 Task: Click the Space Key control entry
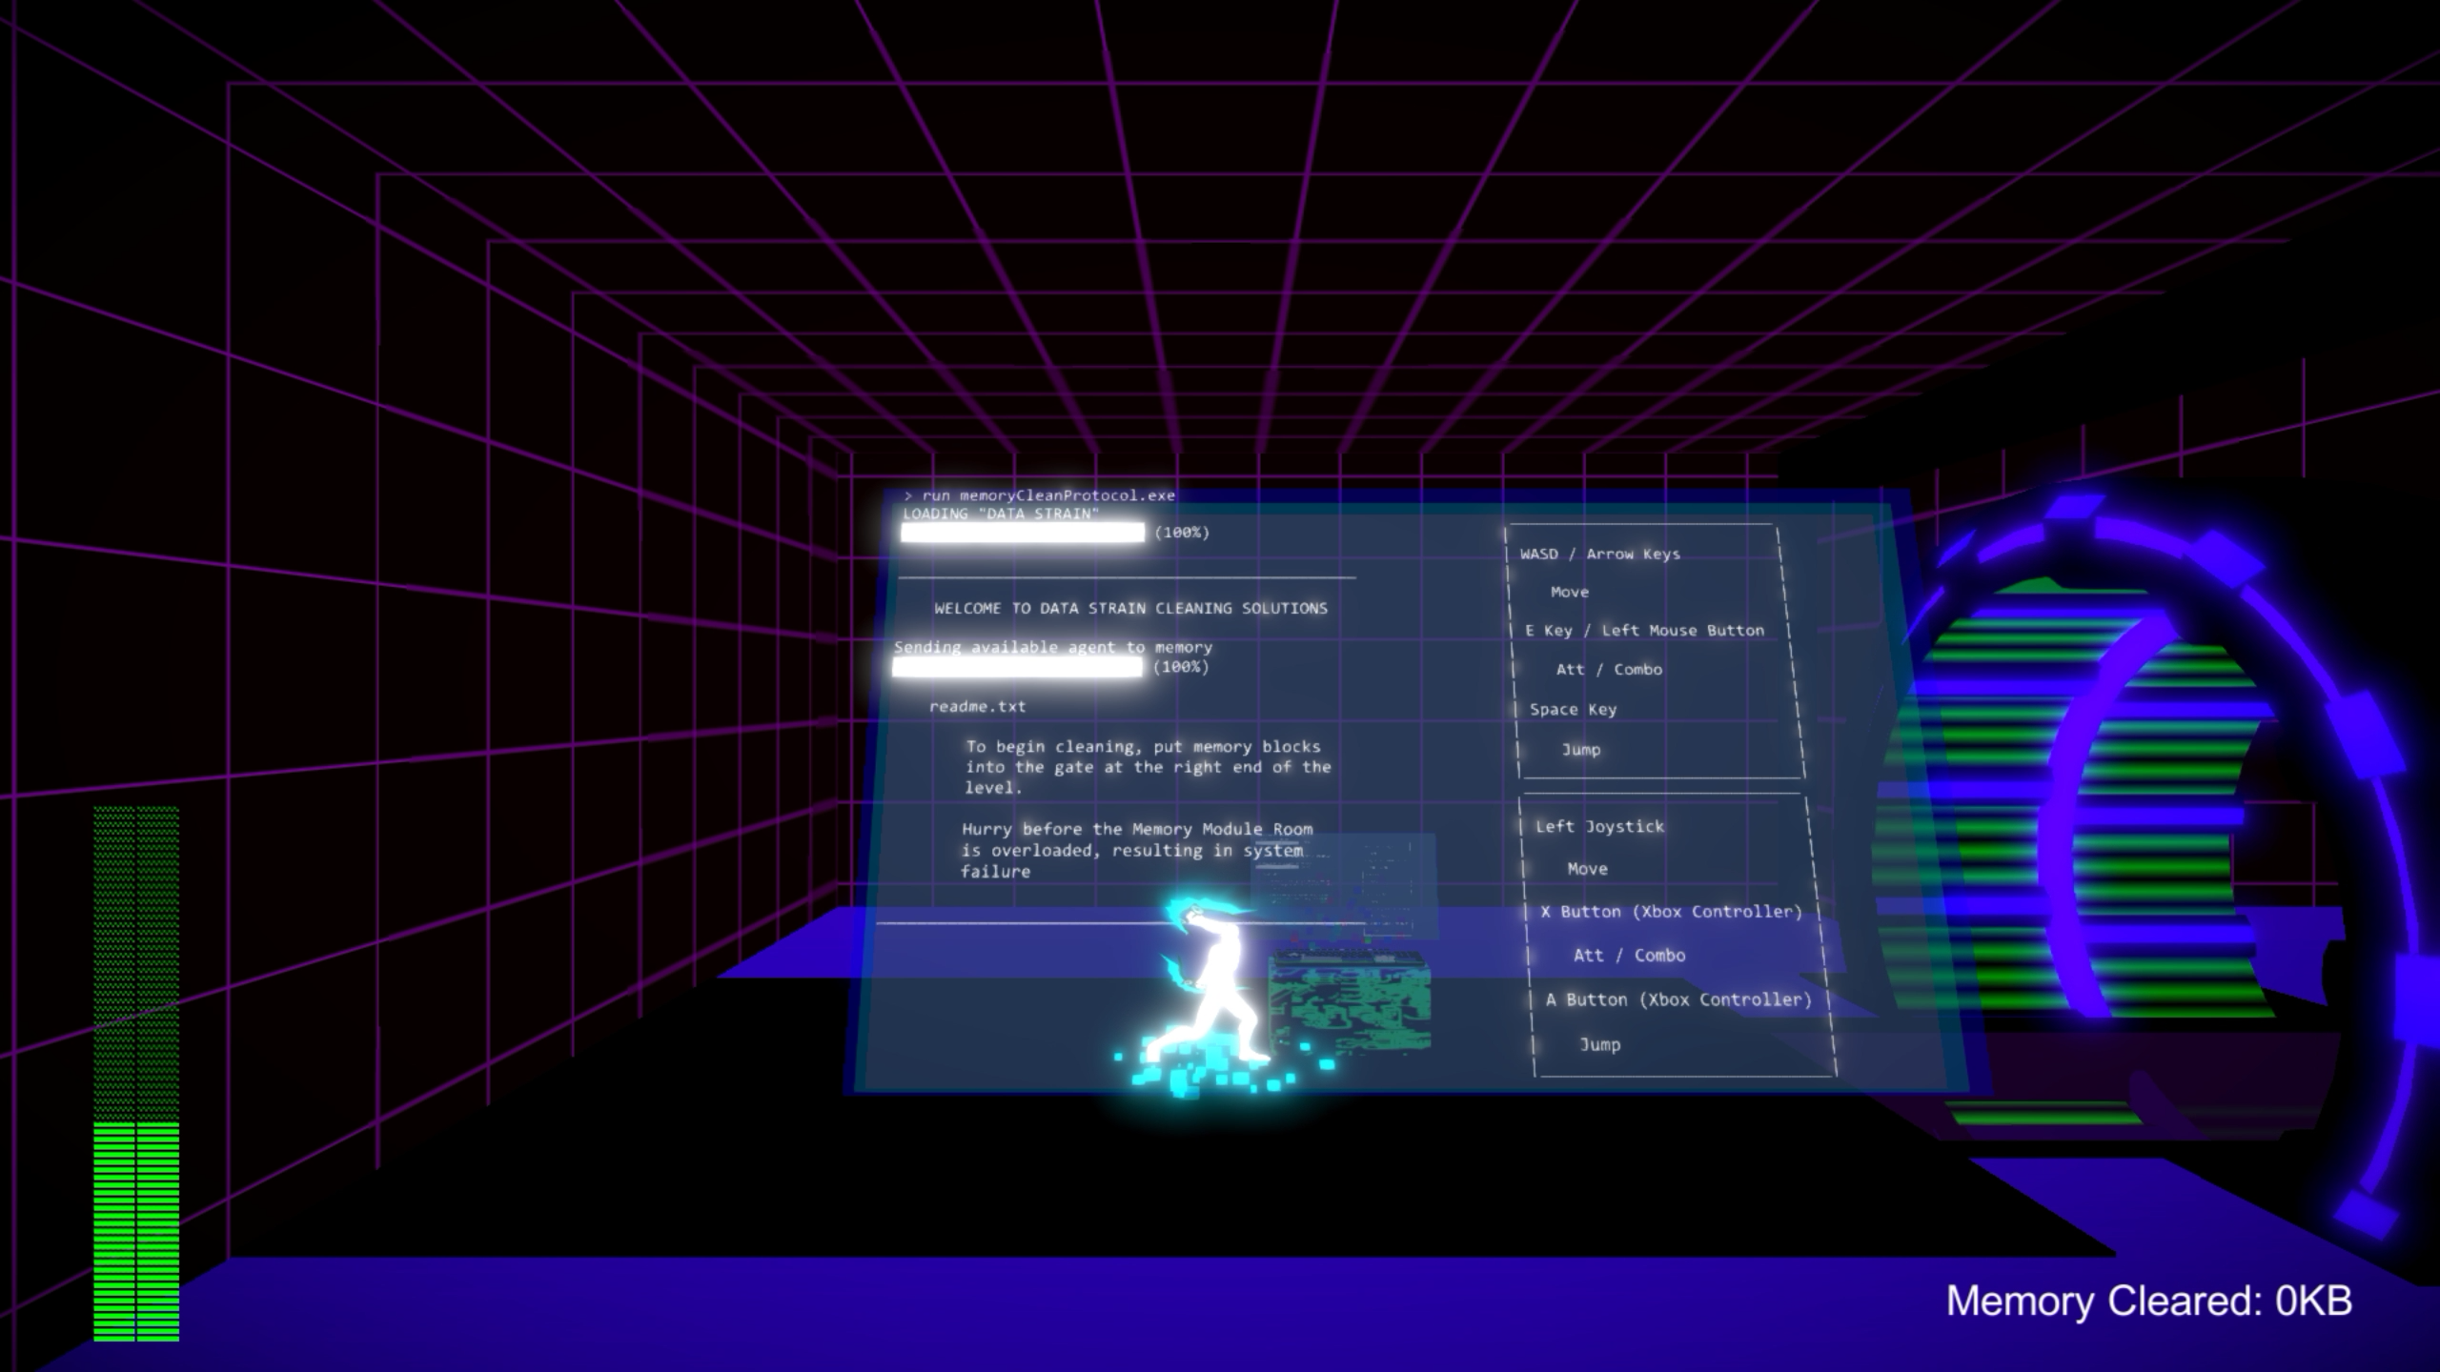(1573, 709)
